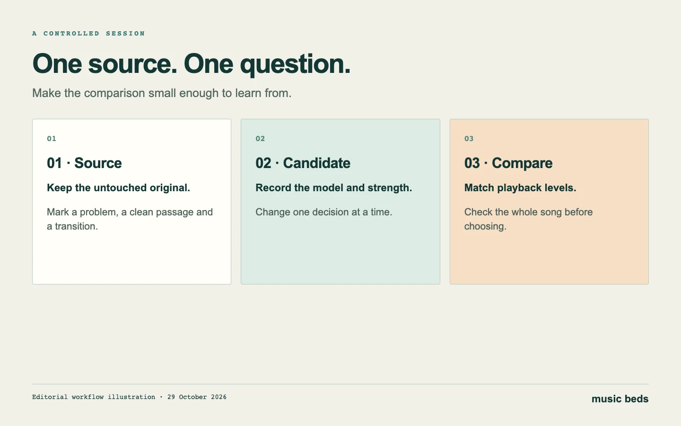
Task: Click the small '01' number label
Action: [x=52, y=139]
